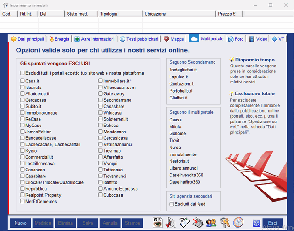294x231 pixels.
Task: Open the Mappa tab
Action: point(174,39)
